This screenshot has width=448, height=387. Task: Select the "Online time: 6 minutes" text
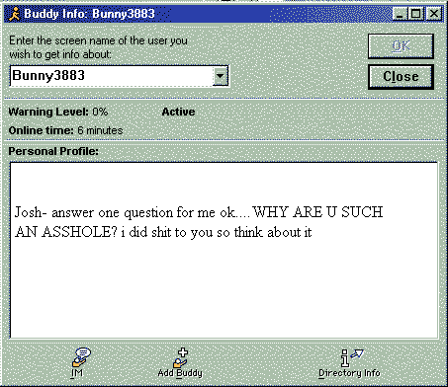(x=65, y=130)
